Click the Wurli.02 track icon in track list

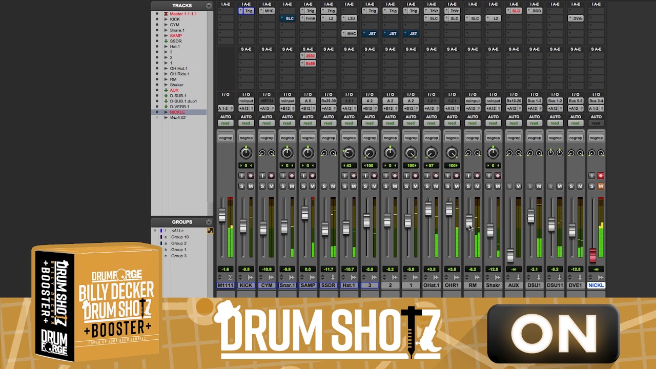click(166, 118)
